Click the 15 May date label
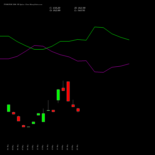Screen dimensions: 155x155 click(53, 147)
